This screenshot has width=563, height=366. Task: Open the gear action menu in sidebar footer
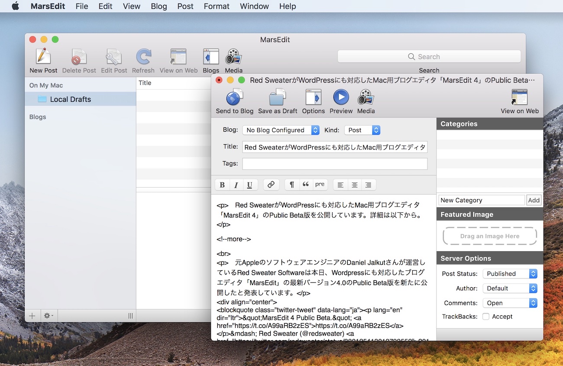pyautogui.click(x=49, y=316)
